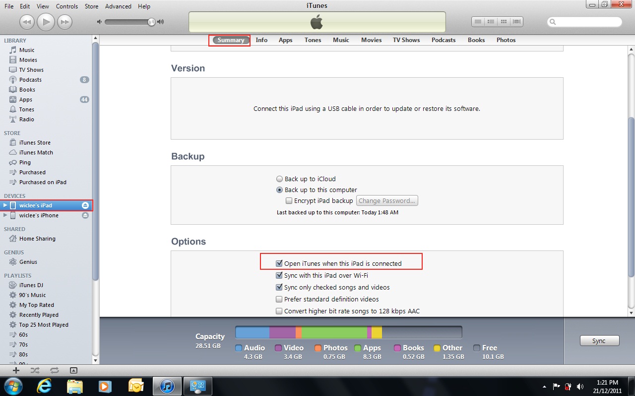This screenshot has height=396, width=635.
Task: Switch to grid view
Action: (x=504, y=22)
